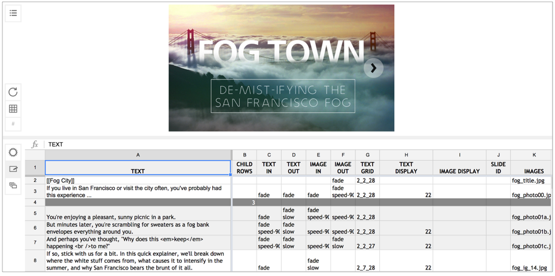Click the fog_photo00 images cell

point(531,192)
